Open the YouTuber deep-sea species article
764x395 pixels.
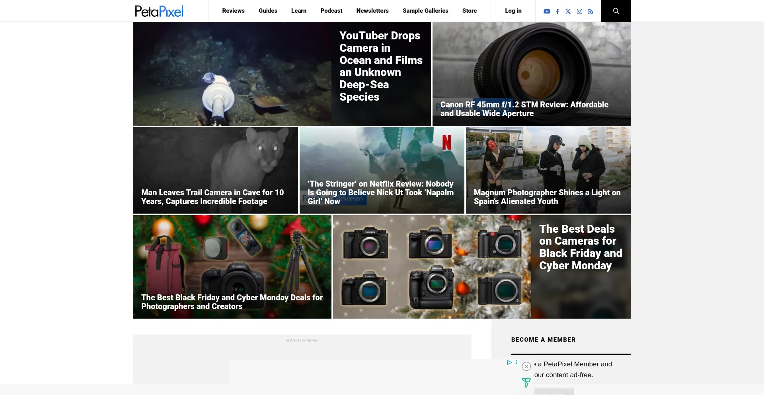[380, 66]
